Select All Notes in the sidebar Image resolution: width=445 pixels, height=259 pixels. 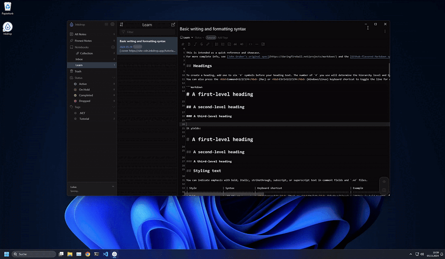(x=80, y=34)
